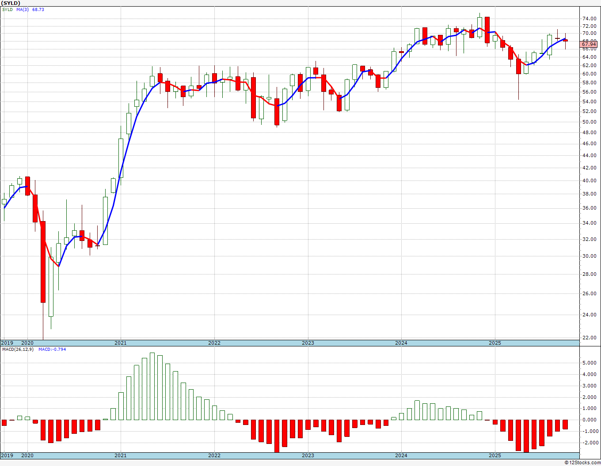
Task: Select 2023 on the MACD panel time axis
Action: pos(308,455)
